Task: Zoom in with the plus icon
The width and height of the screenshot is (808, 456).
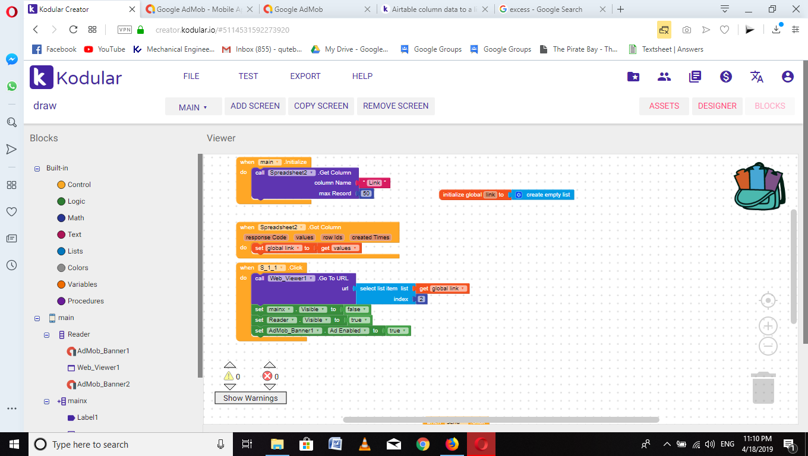Action: click(768, 326)
